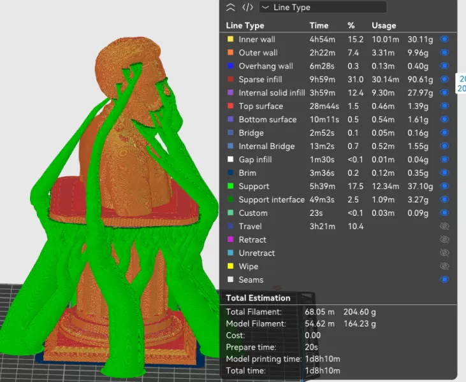This screenshot has height=382, width=466.
Task: Click the yellow Inner wall color swatch
Action: coord(230,39)
